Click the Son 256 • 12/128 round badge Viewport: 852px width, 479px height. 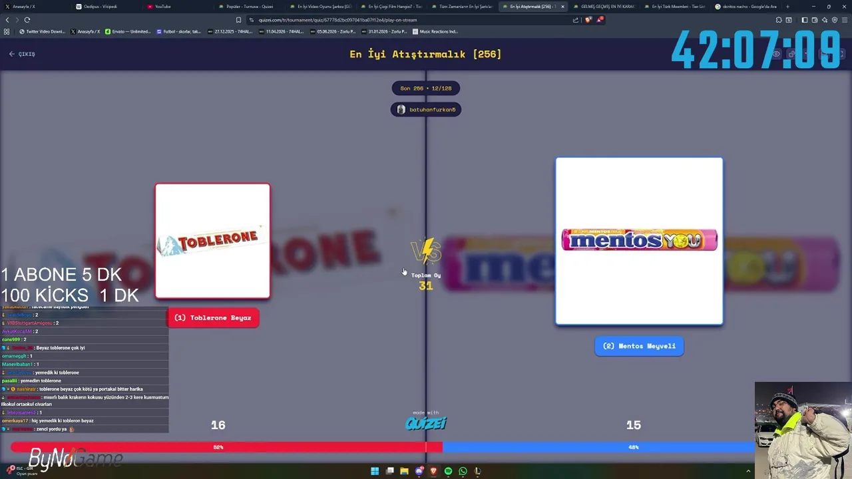426,88
